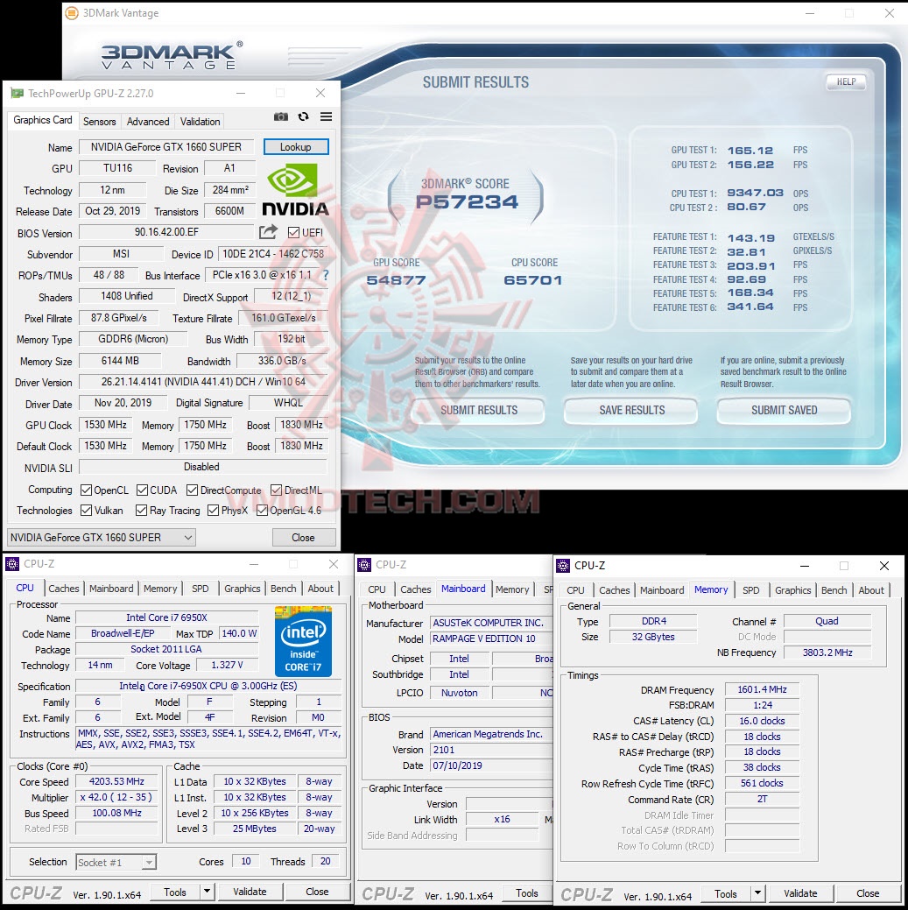The height and width of the screenshot is (910, 908).
Task: Open Memory tab in the Mainboard-tab CPU-Z window
Action: (x=512, y=589)
